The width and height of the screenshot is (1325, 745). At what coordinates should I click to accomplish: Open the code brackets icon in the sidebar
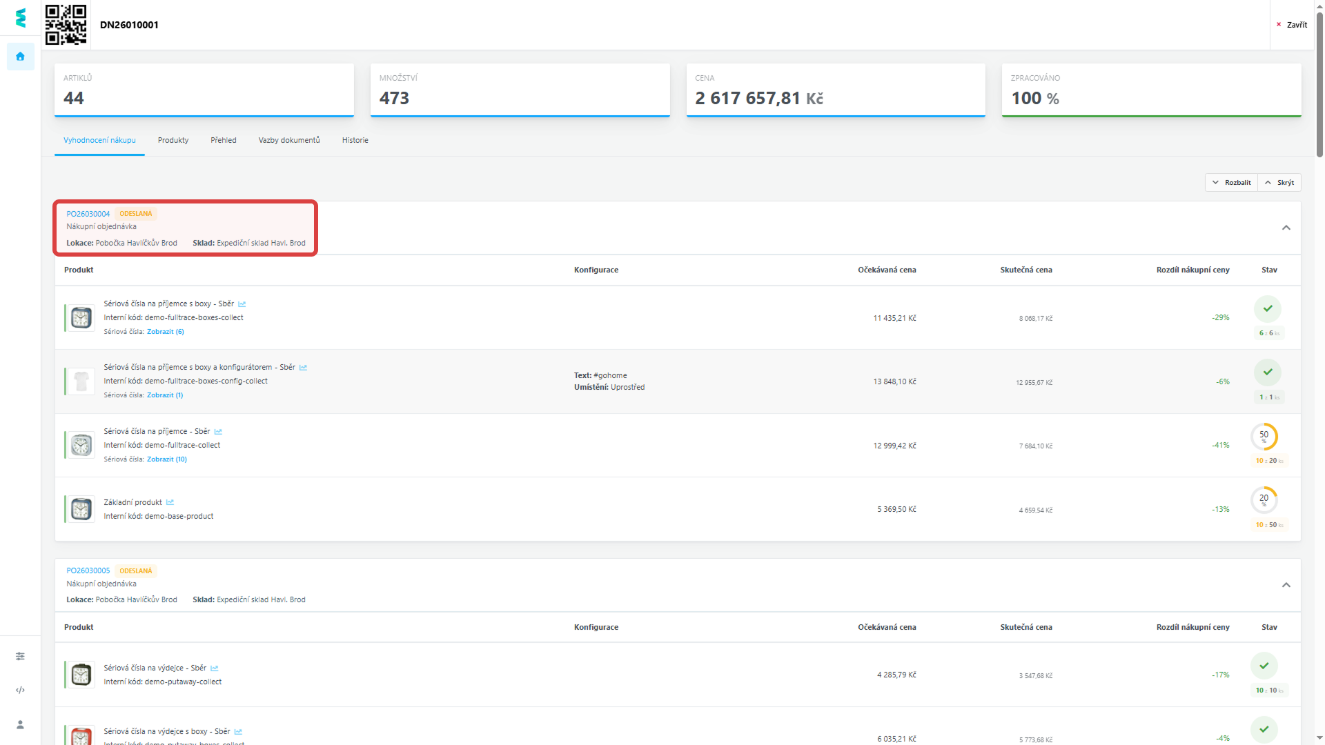20,690
